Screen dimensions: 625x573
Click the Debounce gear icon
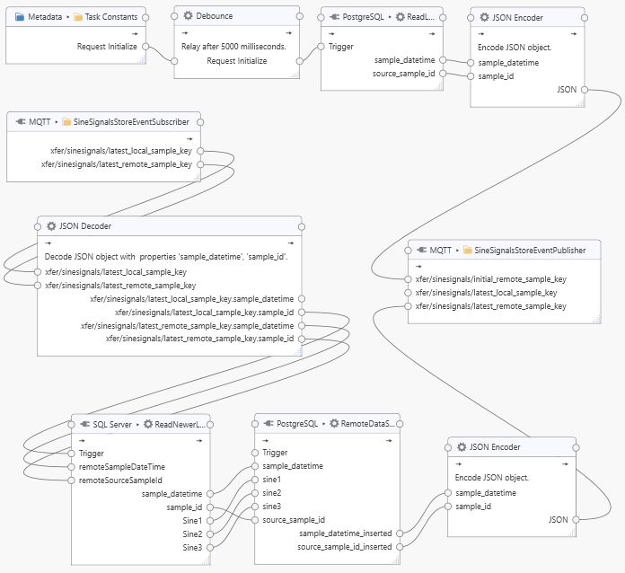tap(188, 17)
